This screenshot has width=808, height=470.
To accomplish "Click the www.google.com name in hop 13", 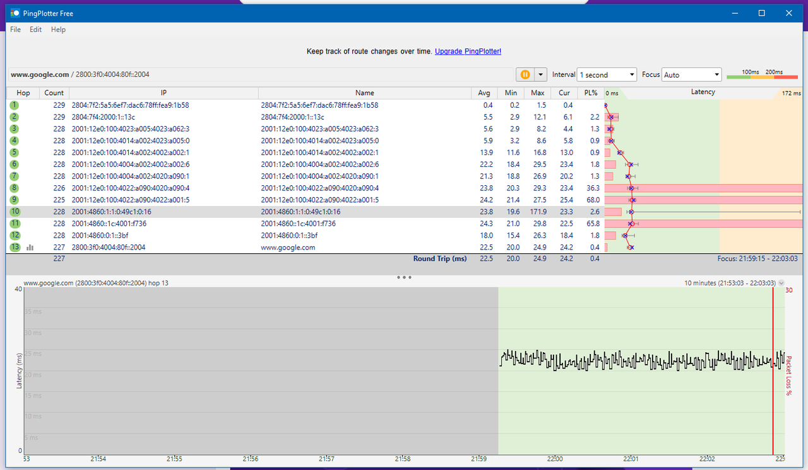I will 288,248.
